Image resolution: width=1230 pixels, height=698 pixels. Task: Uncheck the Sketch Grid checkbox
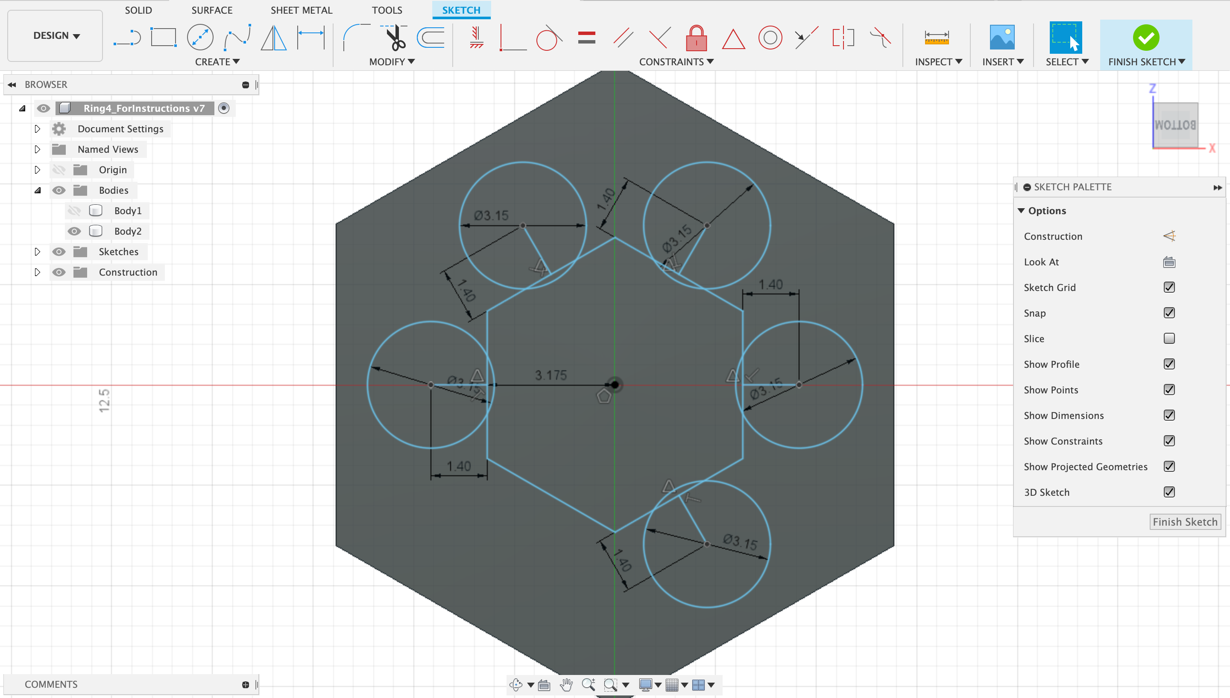click(x=1169, y=287)
